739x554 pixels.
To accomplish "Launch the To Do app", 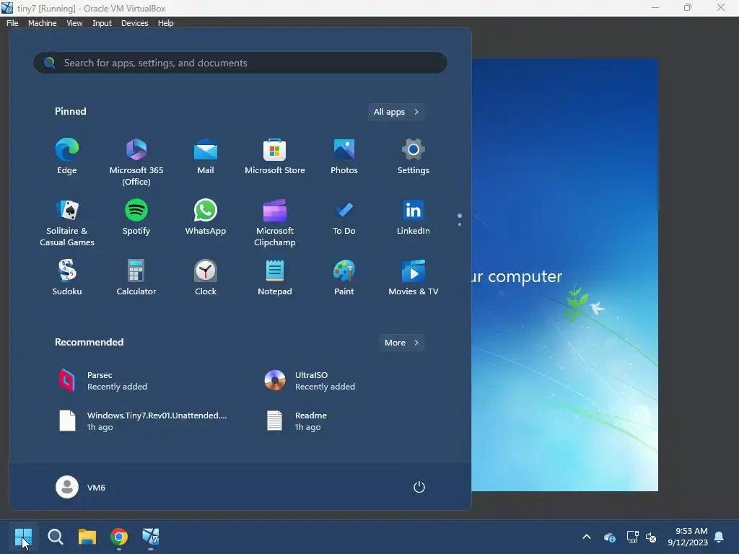I will coord(344,218).
